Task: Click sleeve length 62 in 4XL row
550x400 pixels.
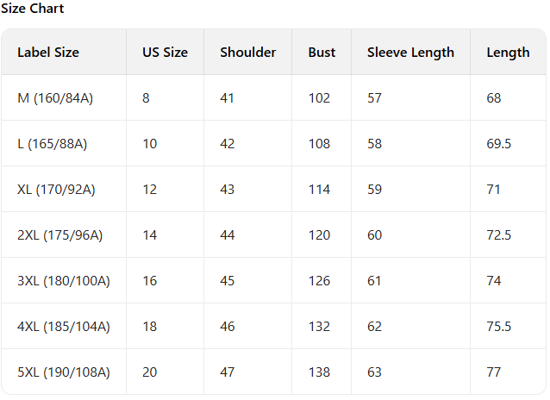Action: (374, 327)
